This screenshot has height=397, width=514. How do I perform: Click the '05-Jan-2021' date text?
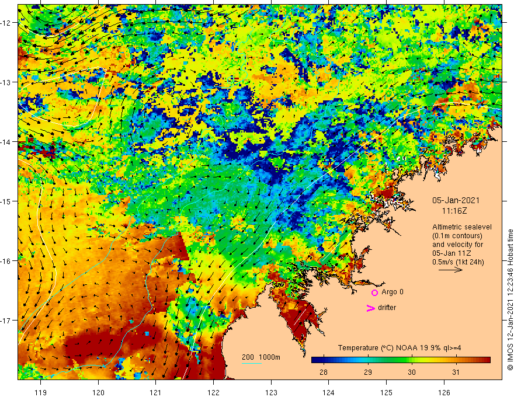pos(456,200)
